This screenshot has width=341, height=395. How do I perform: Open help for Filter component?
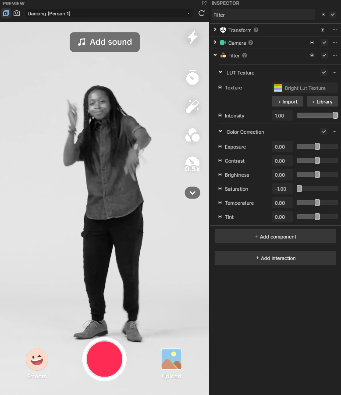[245, 55]
